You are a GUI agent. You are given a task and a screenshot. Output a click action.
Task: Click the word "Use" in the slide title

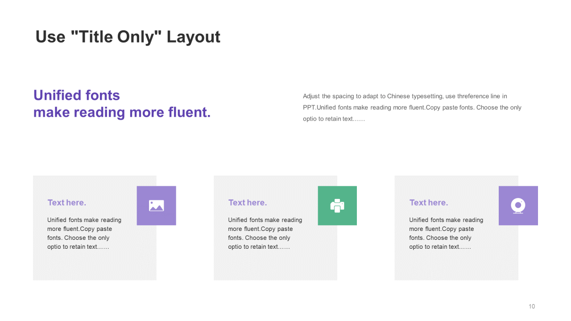(50, 37)
